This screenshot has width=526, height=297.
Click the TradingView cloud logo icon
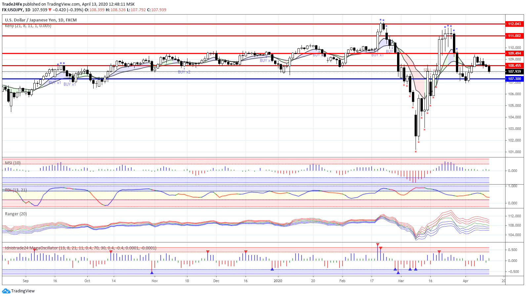[x=6, y=291]
